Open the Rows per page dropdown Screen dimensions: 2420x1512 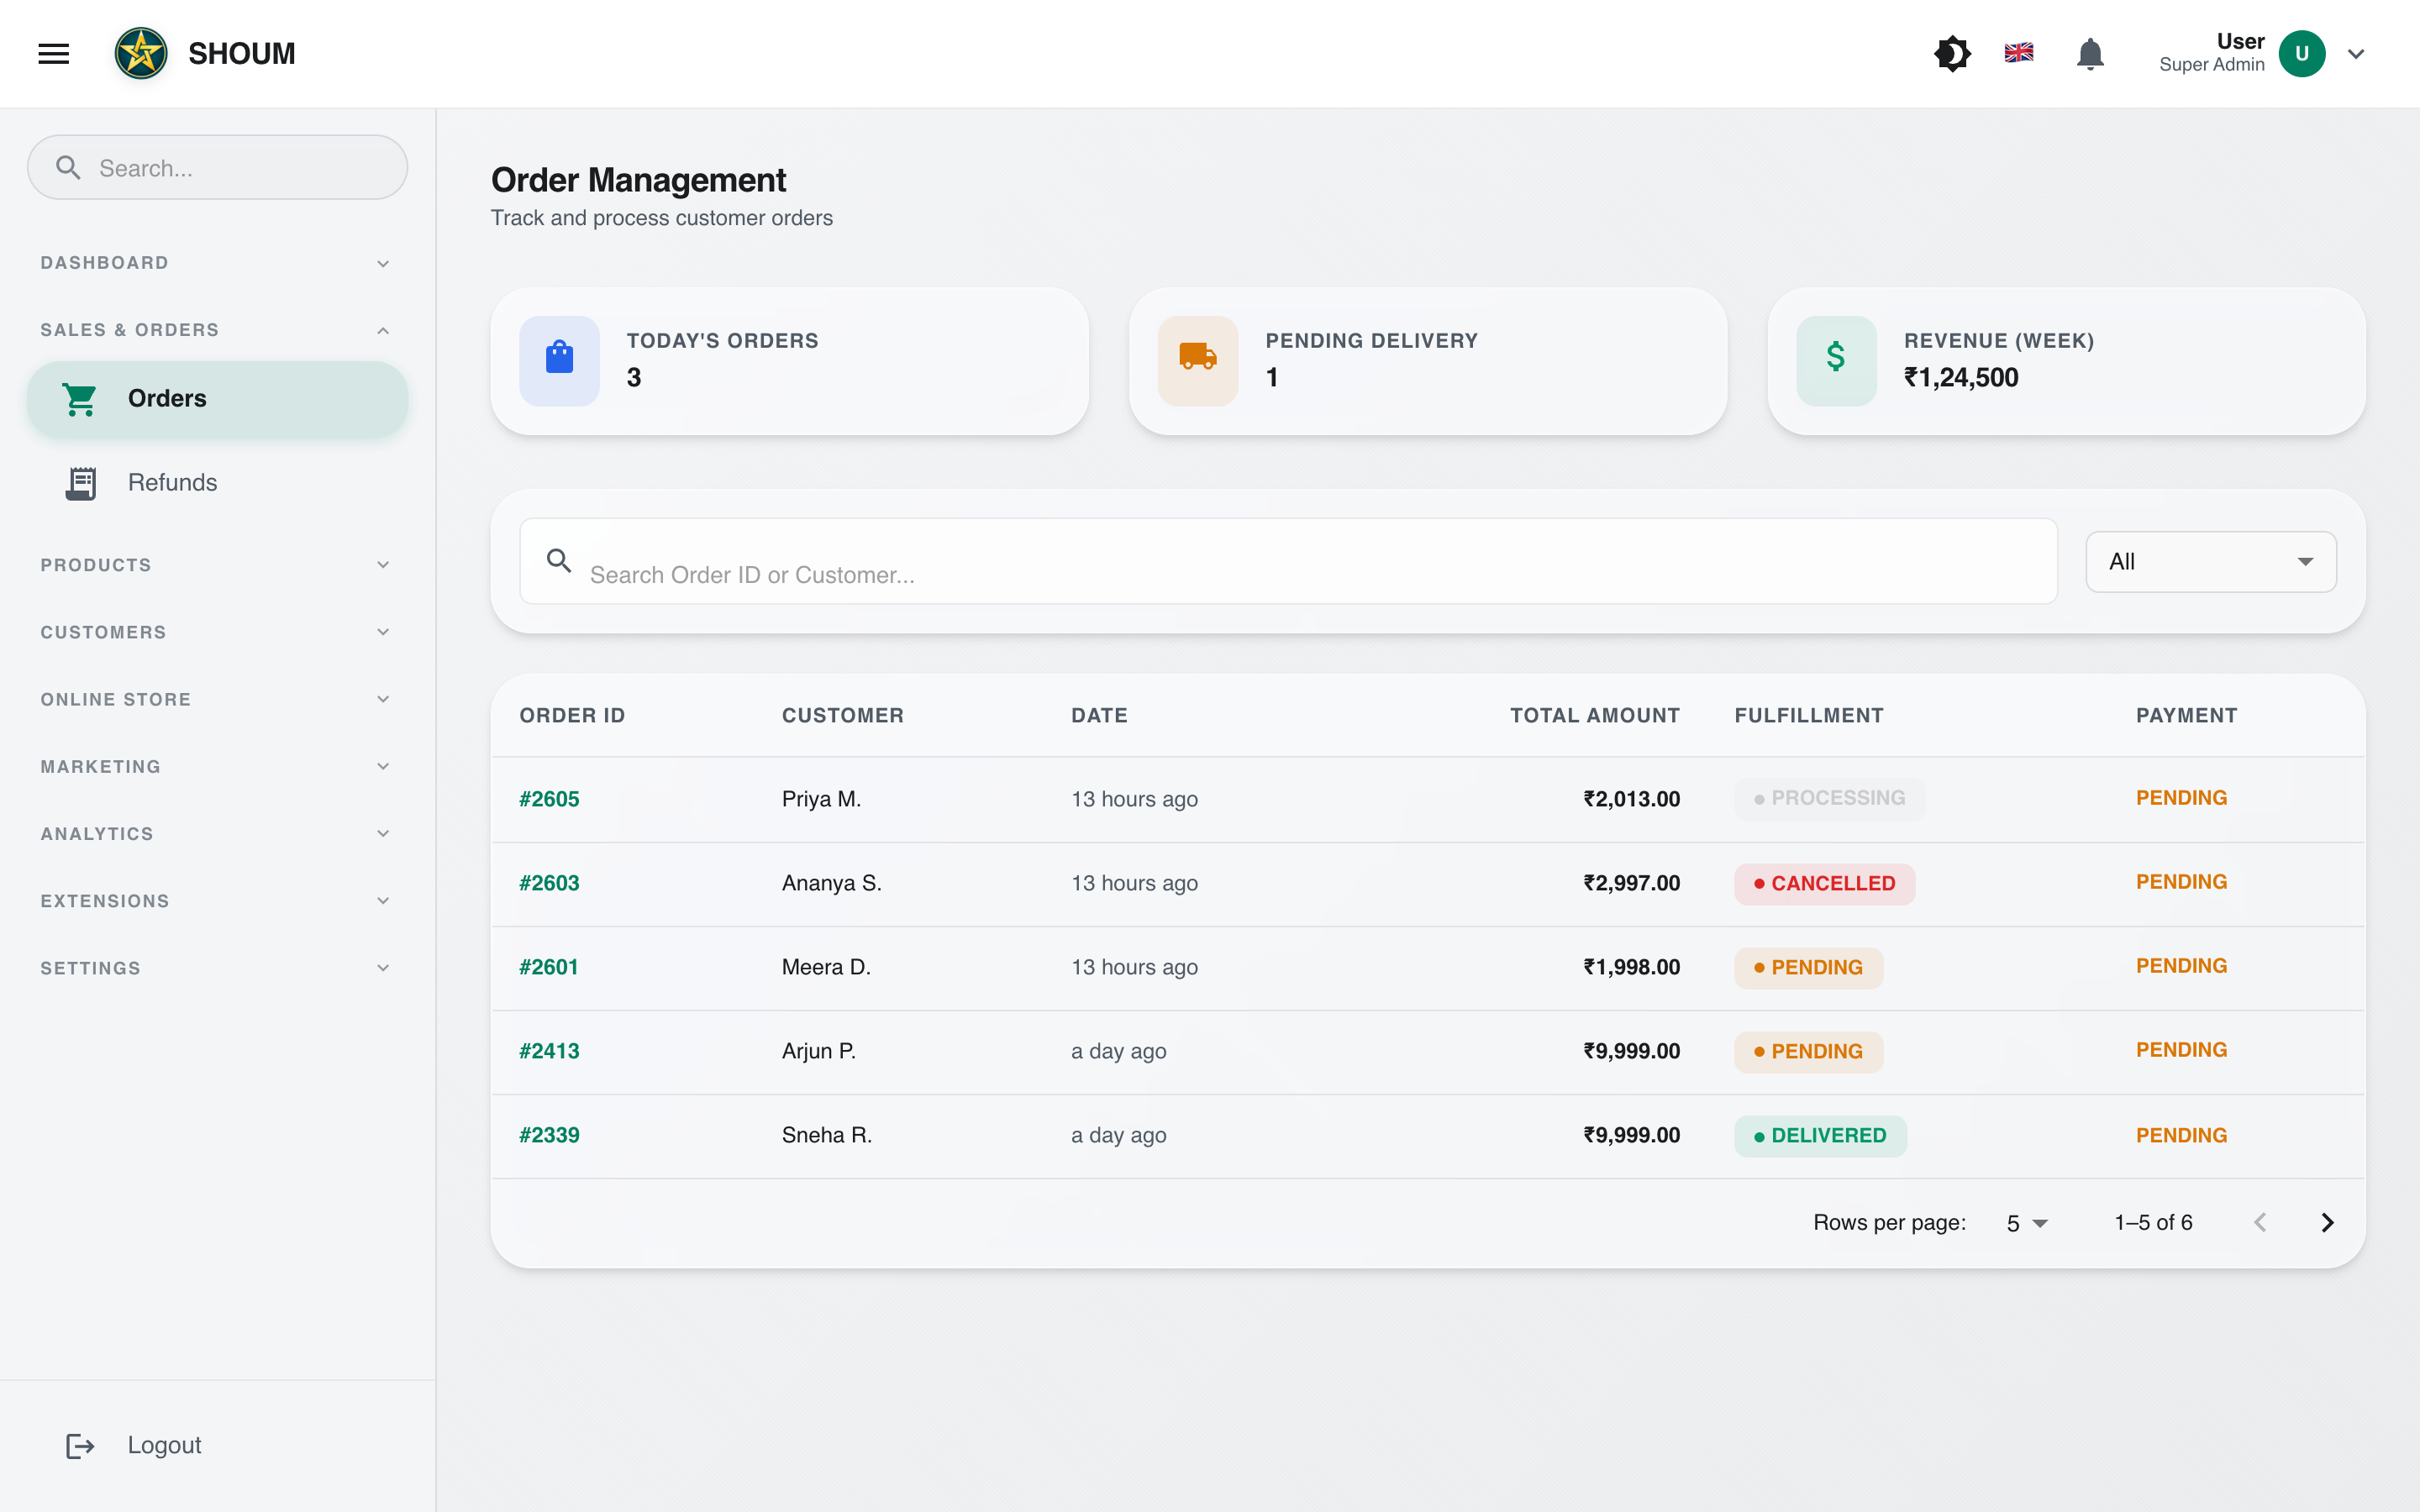coord(2026,1222)
